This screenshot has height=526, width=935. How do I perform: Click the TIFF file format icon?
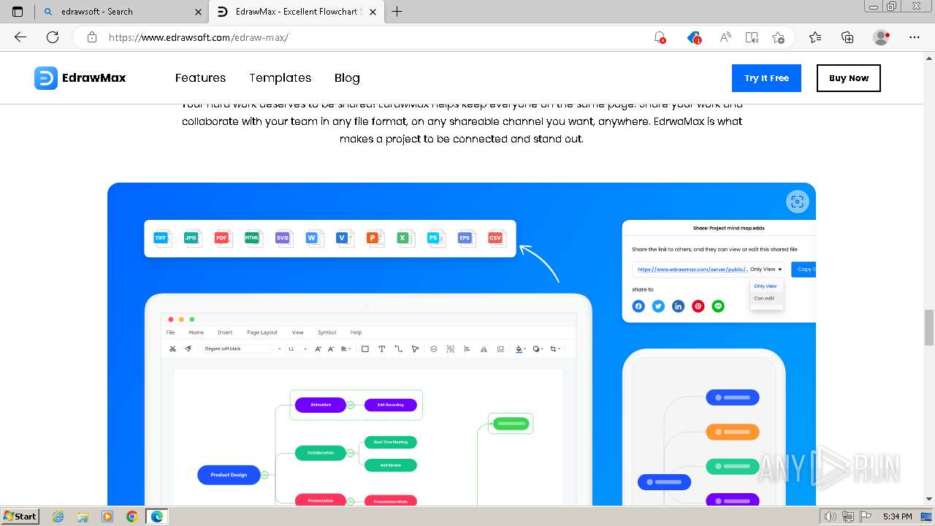(x=161, y=238)
